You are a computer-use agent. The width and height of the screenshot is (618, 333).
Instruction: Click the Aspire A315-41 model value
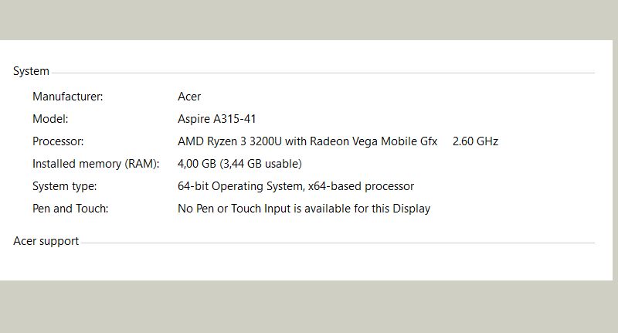pos(217,119)
